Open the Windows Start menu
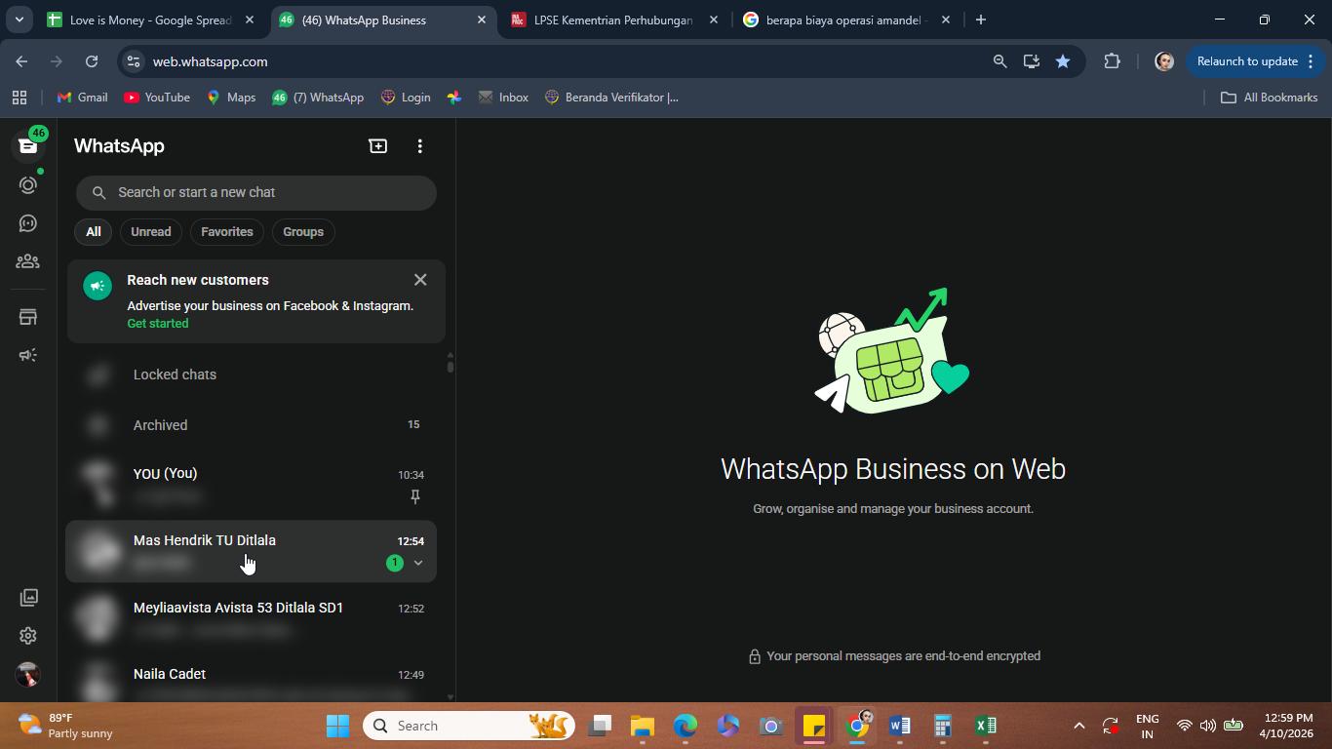Viewport: 1332px width, 749px height. pos(337,726)
